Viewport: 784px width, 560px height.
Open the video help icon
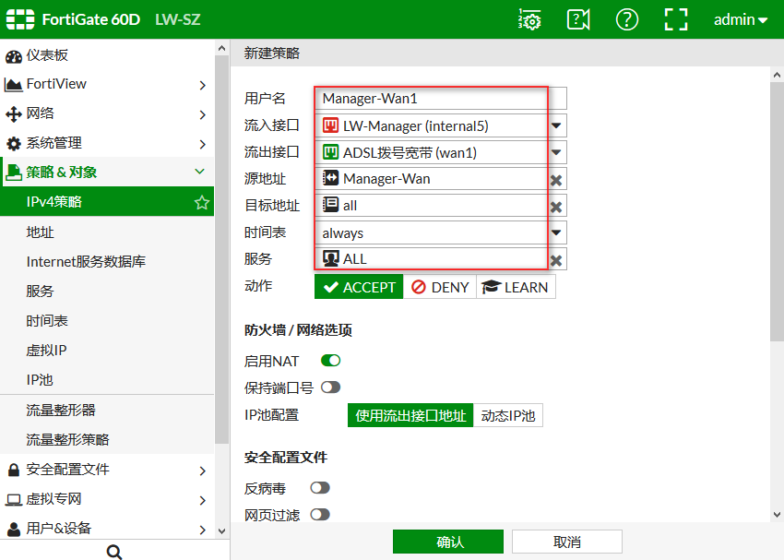pos(578,19)
